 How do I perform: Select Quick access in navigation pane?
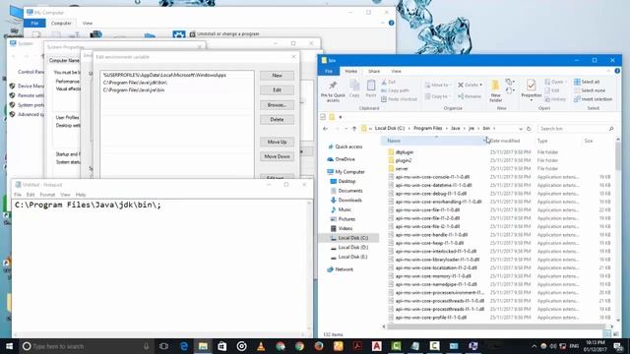click(348, 147)
